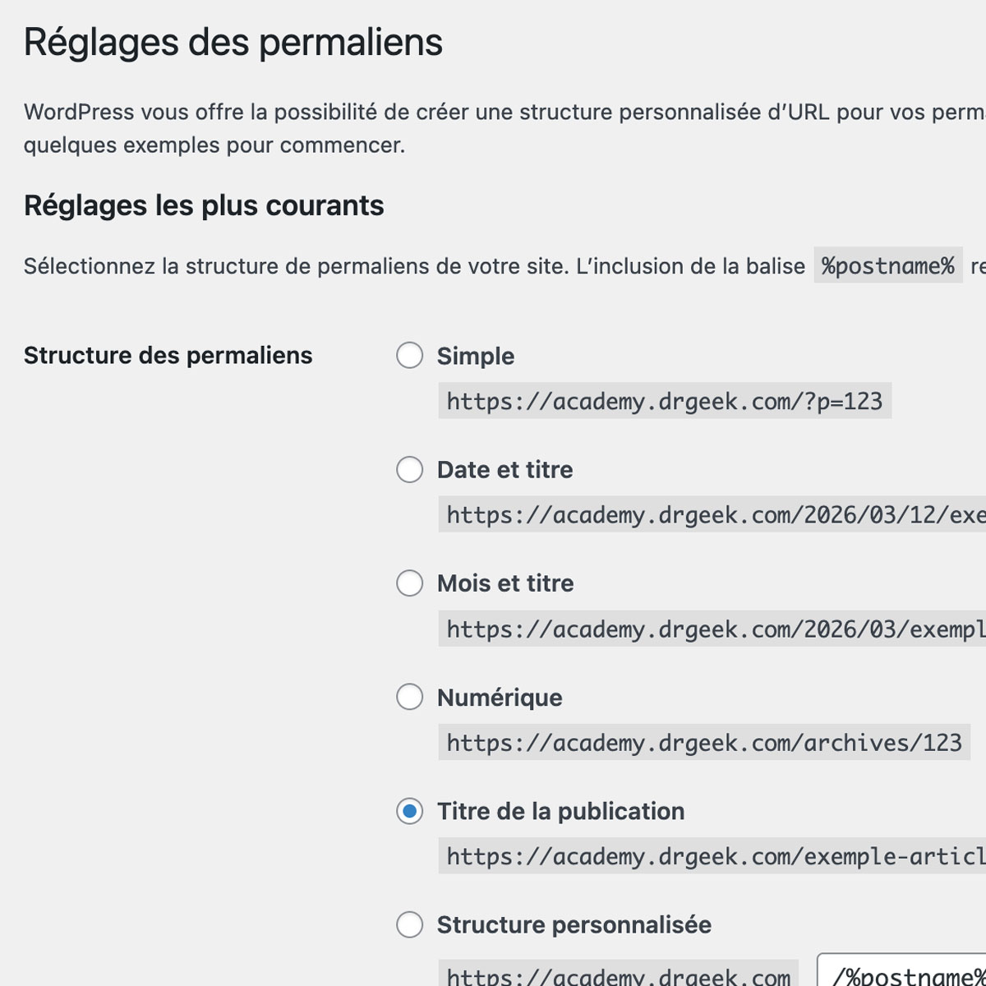Click the 'Structure personnalisée' label text
986x986 pixels.
[574, 924]
